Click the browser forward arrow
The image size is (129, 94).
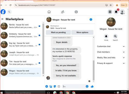coord(6,5)
